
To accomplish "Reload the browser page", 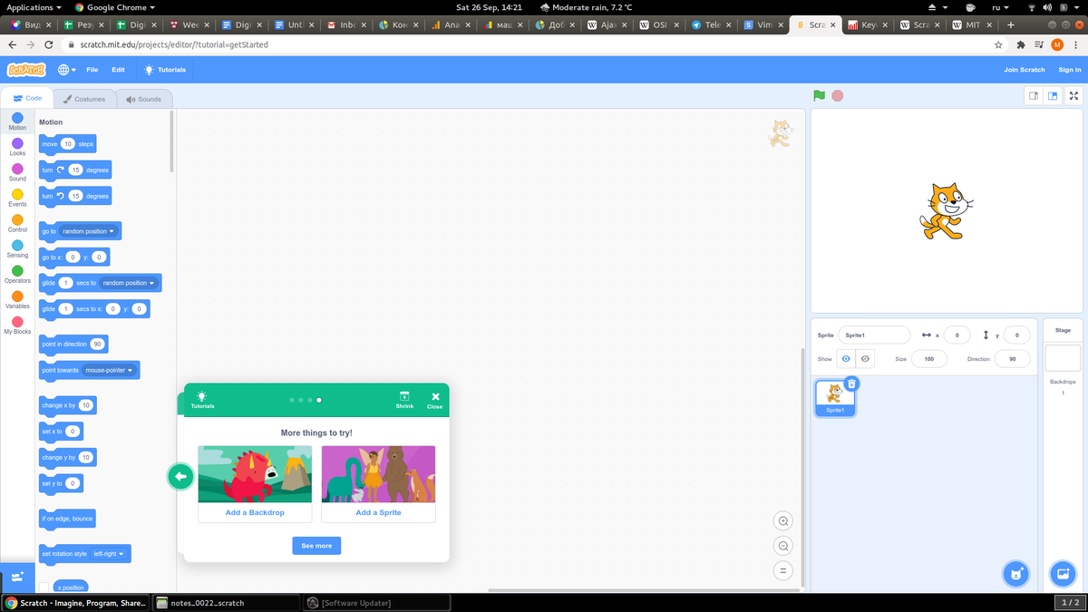I will click(x=49, y=44).
